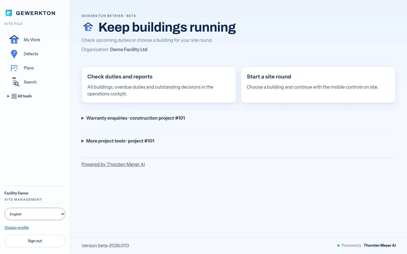Open the Defects pin icon
This screenshot has width=407, height=254.
[14, 54]
